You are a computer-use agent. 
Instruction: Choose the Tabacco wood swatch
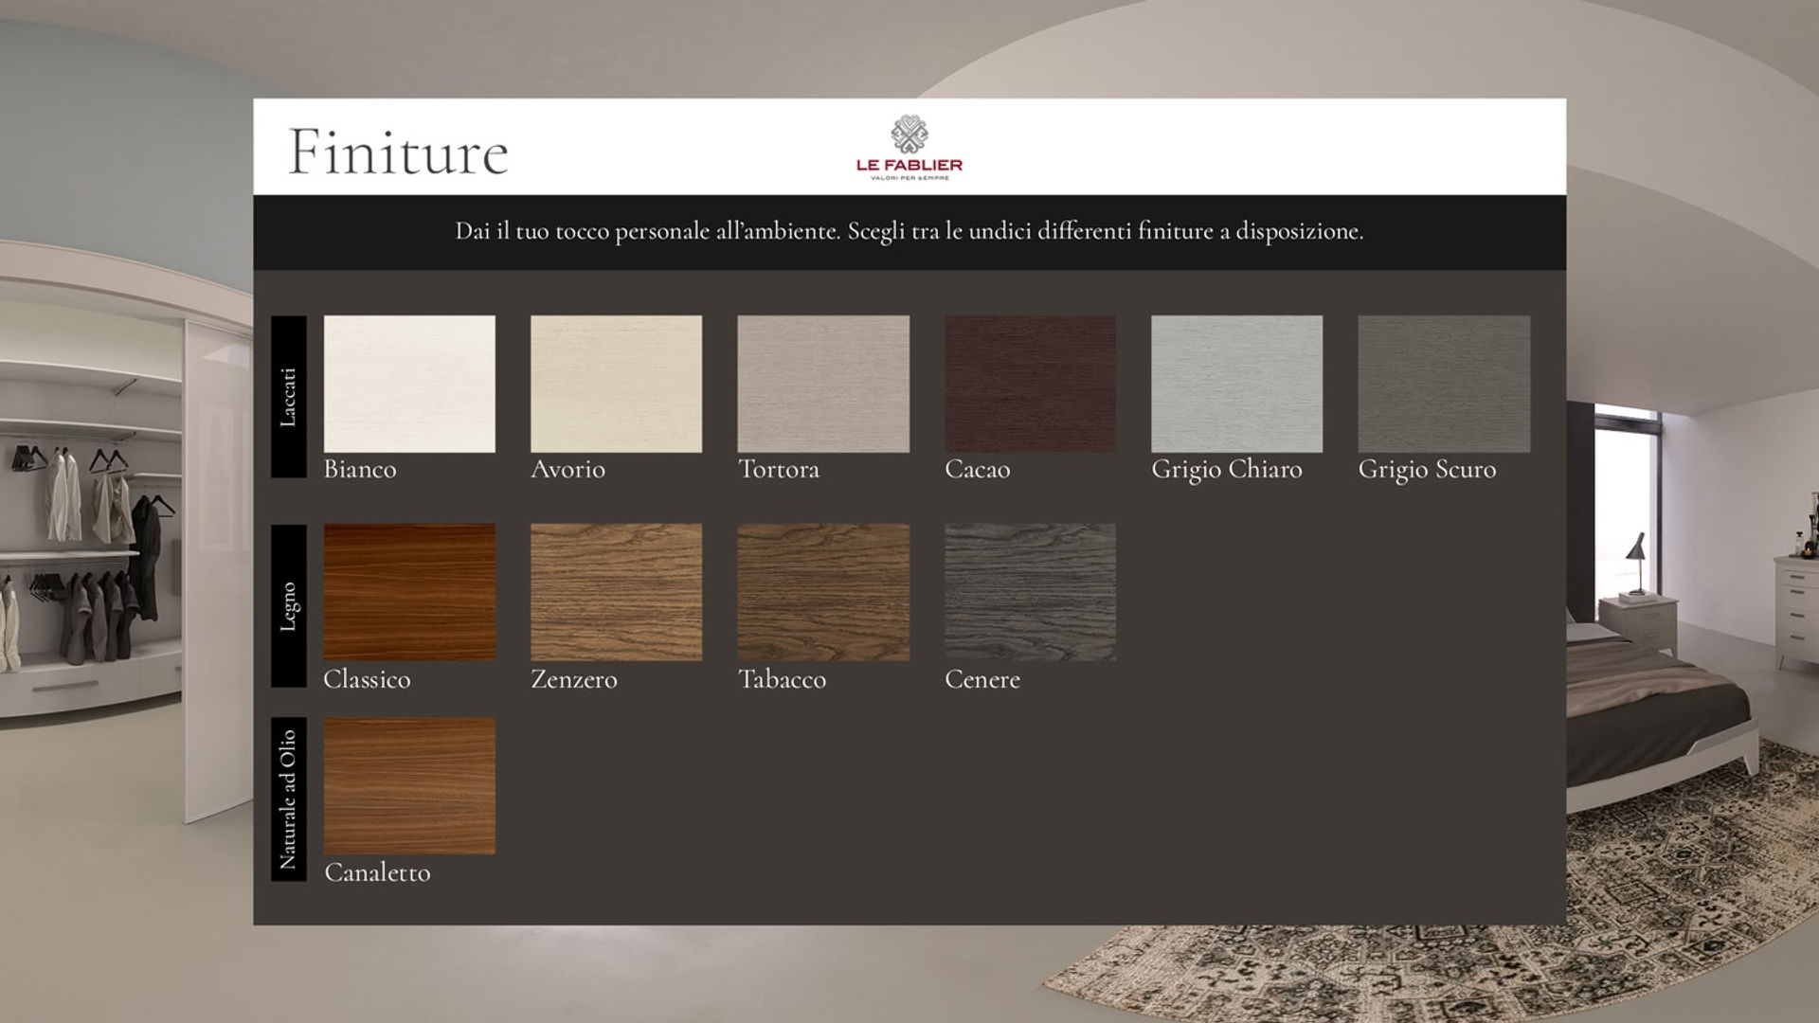pos(823,592)
